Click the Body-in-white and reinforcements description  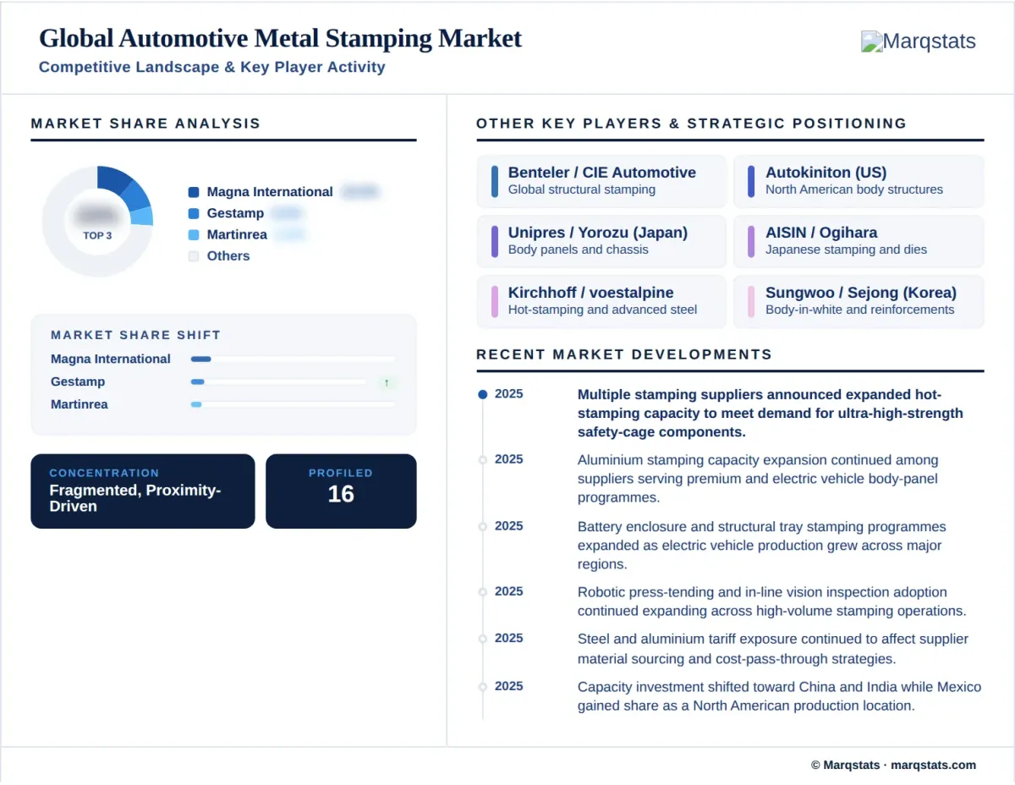pos(859,310)
